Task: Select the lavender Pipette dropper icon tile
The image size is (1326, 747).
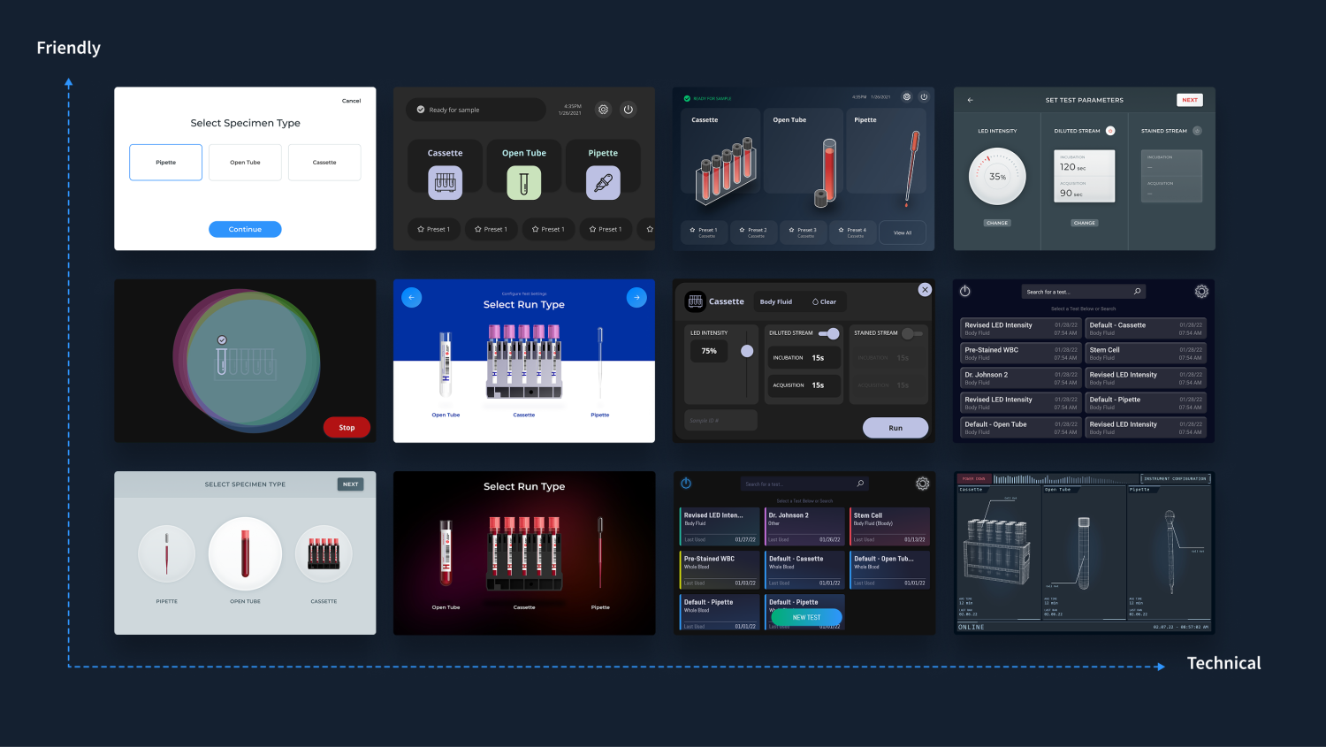Action: coord(603,183)
